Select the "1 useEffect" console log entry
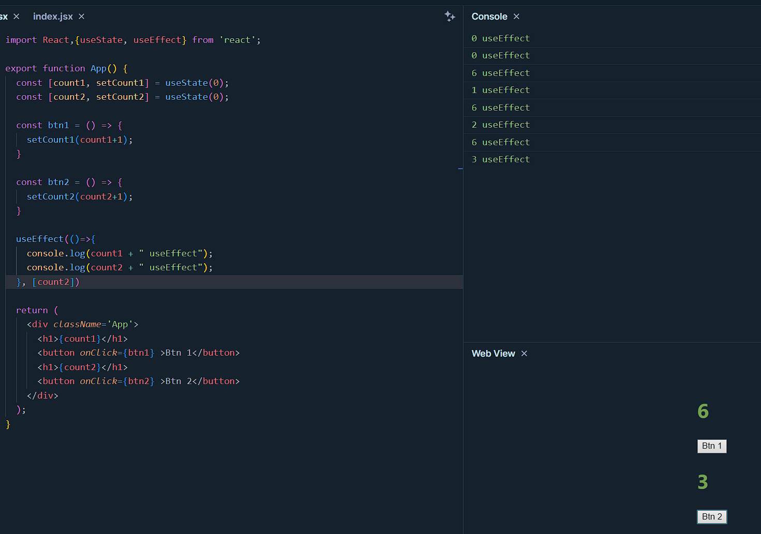Viewport: 761px width, 534px height. tap(501, 90)
